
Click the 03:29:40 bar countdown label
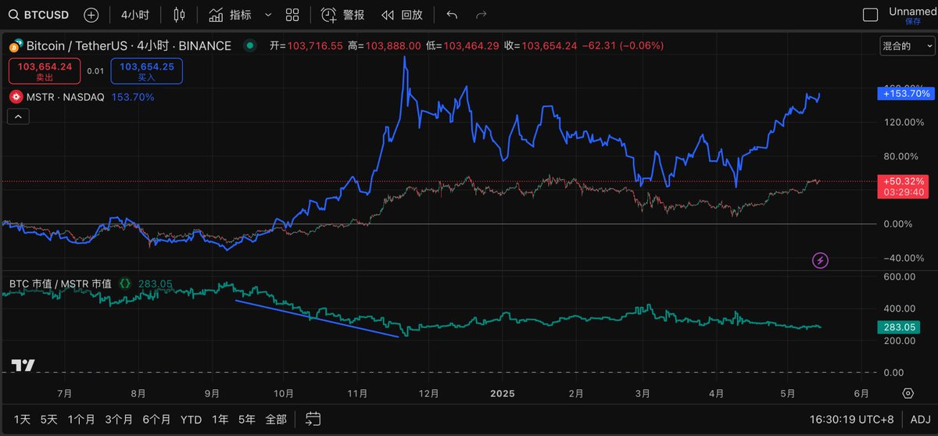click(905, 191)
